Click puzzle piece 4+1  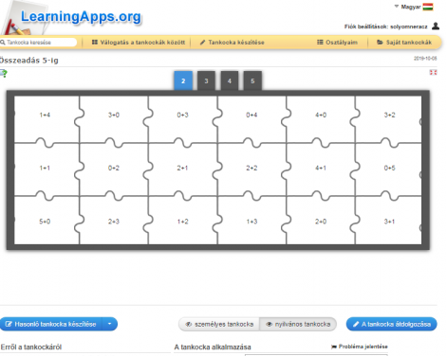pyautogui.click(x=321, y=169)
